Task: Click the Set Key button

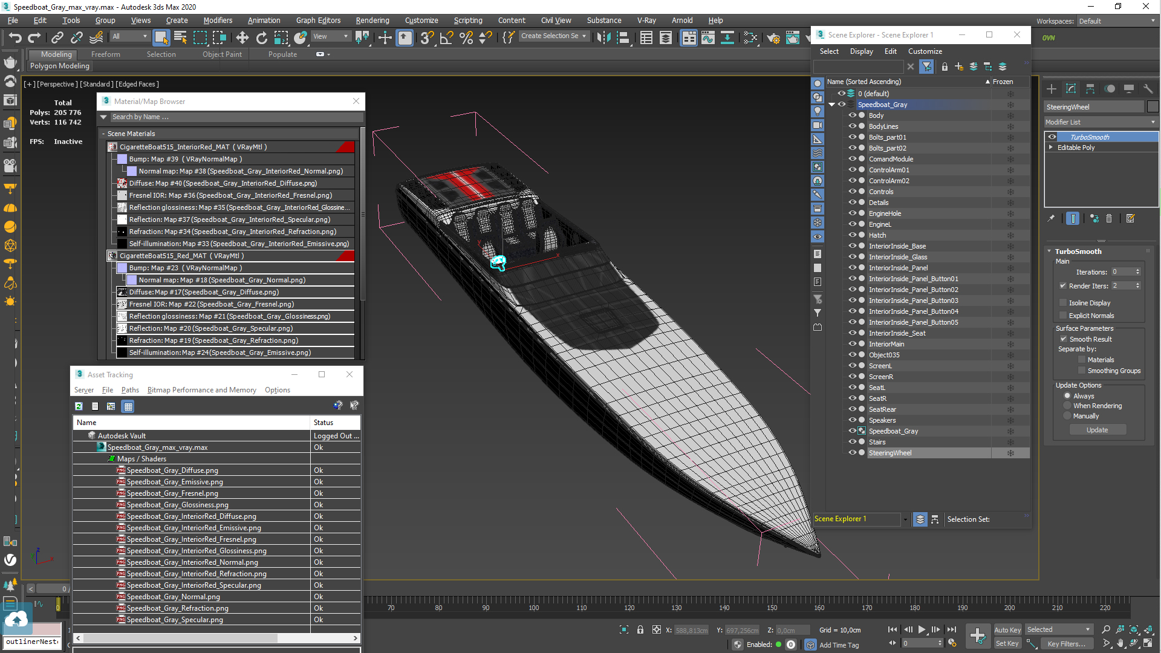Action: (x=1007, y=643)
